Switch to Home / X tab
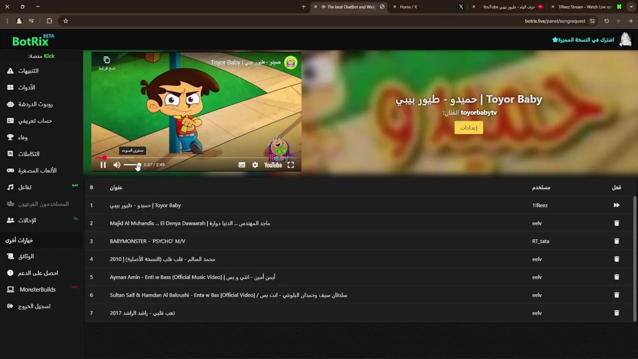 click(x=428, y=7)
